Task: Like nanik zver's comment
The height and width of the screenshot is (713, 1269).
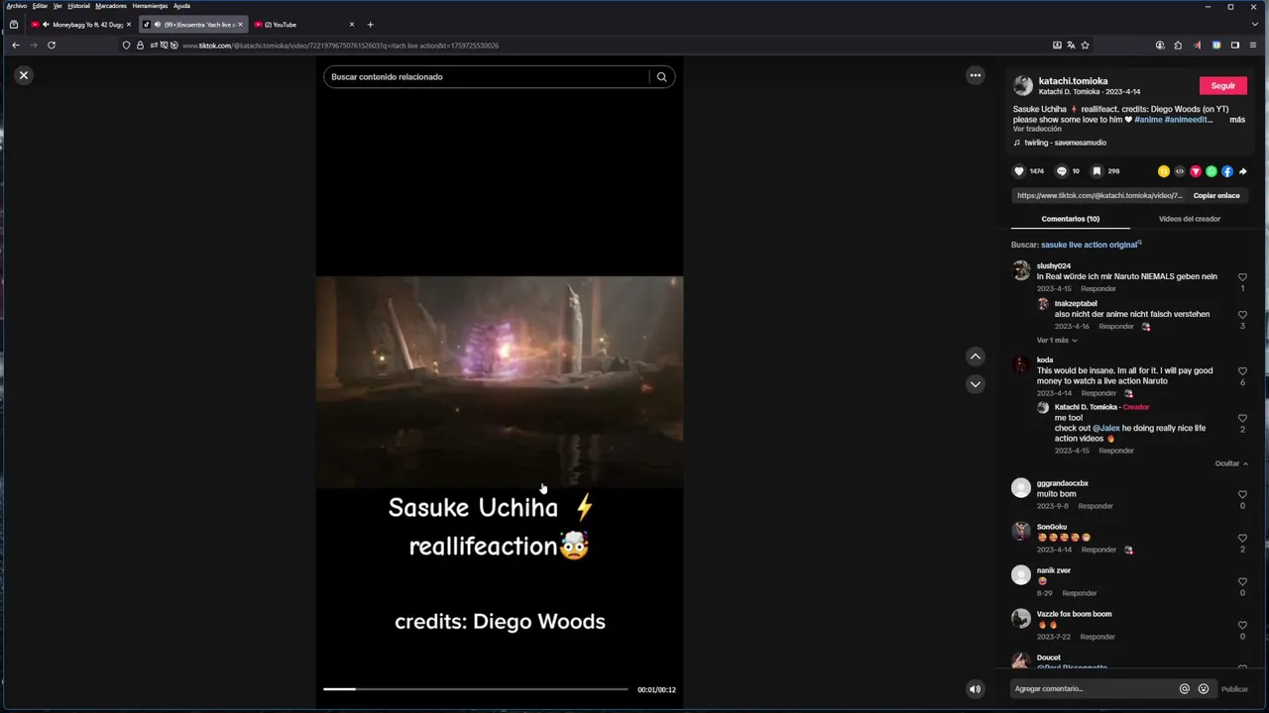Action: (1242, 582)
